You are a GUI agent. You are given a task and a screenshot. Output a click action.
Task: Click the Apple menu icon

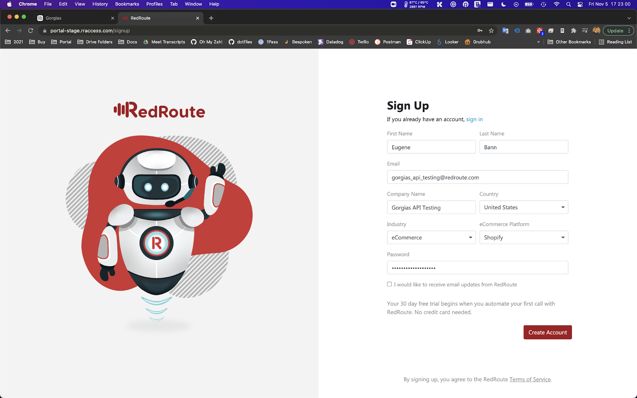(9, 4)
